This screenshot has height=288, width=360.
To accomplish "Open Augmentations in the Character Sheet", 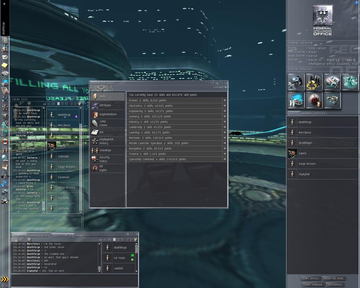I will tap(107, 114).
